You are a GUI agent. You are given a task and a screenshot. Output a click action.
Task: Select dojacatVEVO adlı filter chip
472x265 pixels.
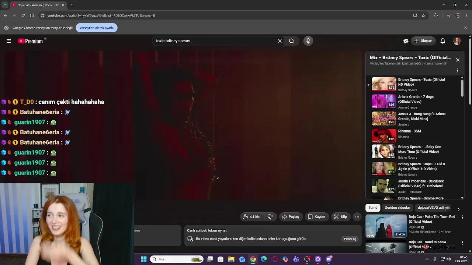434,208
